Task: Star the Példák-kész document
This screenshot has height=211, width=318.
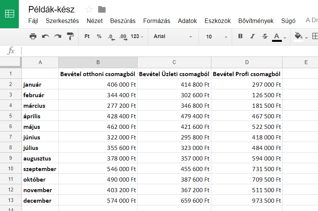Action: 89,9
